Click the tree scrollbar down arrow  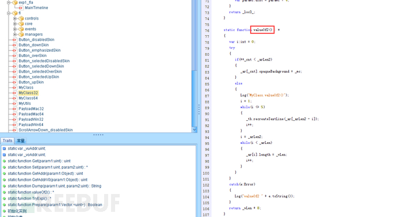tap(194, 130)
